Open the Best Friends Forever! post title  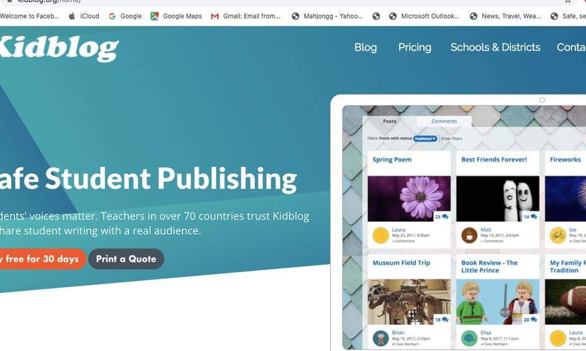(494, 159)
